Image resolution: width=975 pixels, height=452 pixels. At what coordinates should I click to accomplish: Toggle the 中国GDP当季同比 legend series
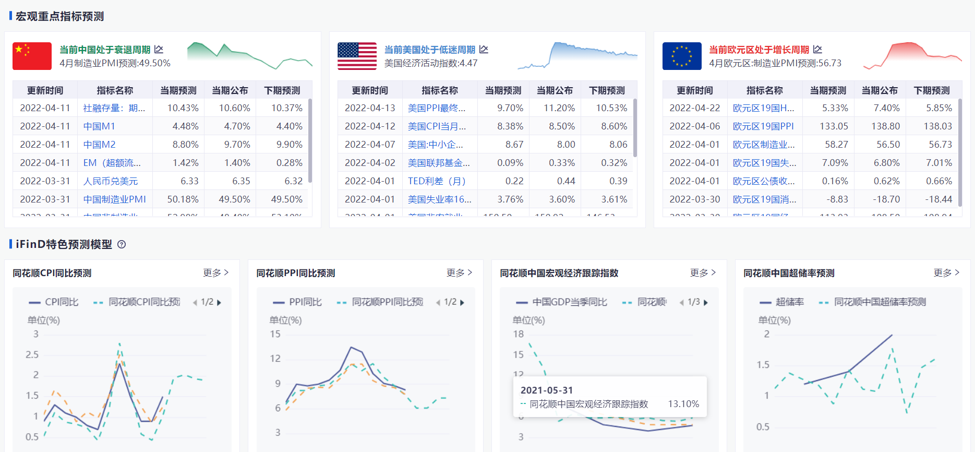(x=562, y=302)
